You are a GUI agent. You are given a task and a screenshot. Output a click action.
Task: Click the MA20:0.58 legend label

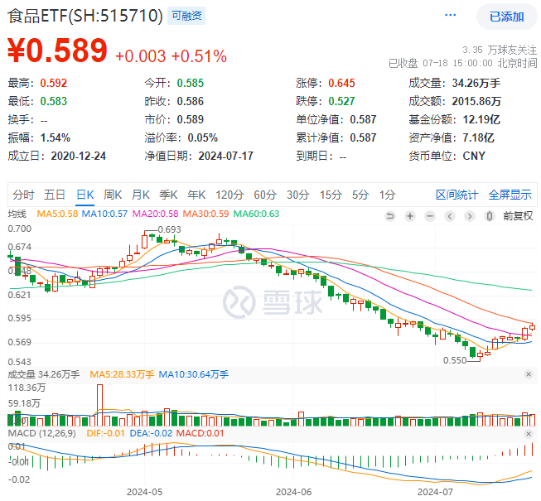pyautogui.click(x=155, y=214)
